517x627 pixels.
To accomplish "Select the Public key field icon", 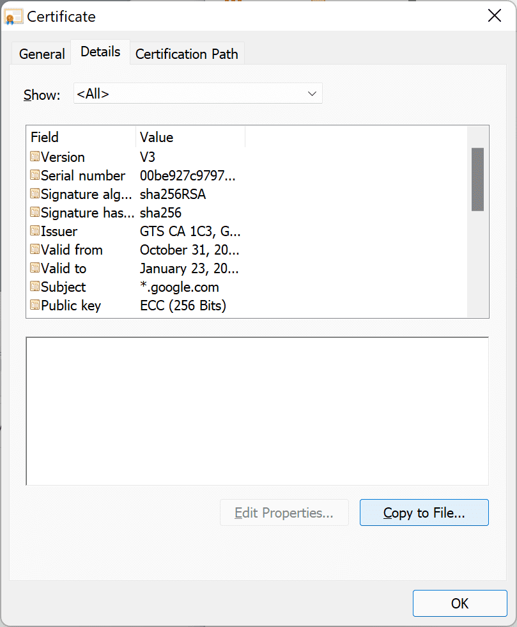I will coord(35,305).
